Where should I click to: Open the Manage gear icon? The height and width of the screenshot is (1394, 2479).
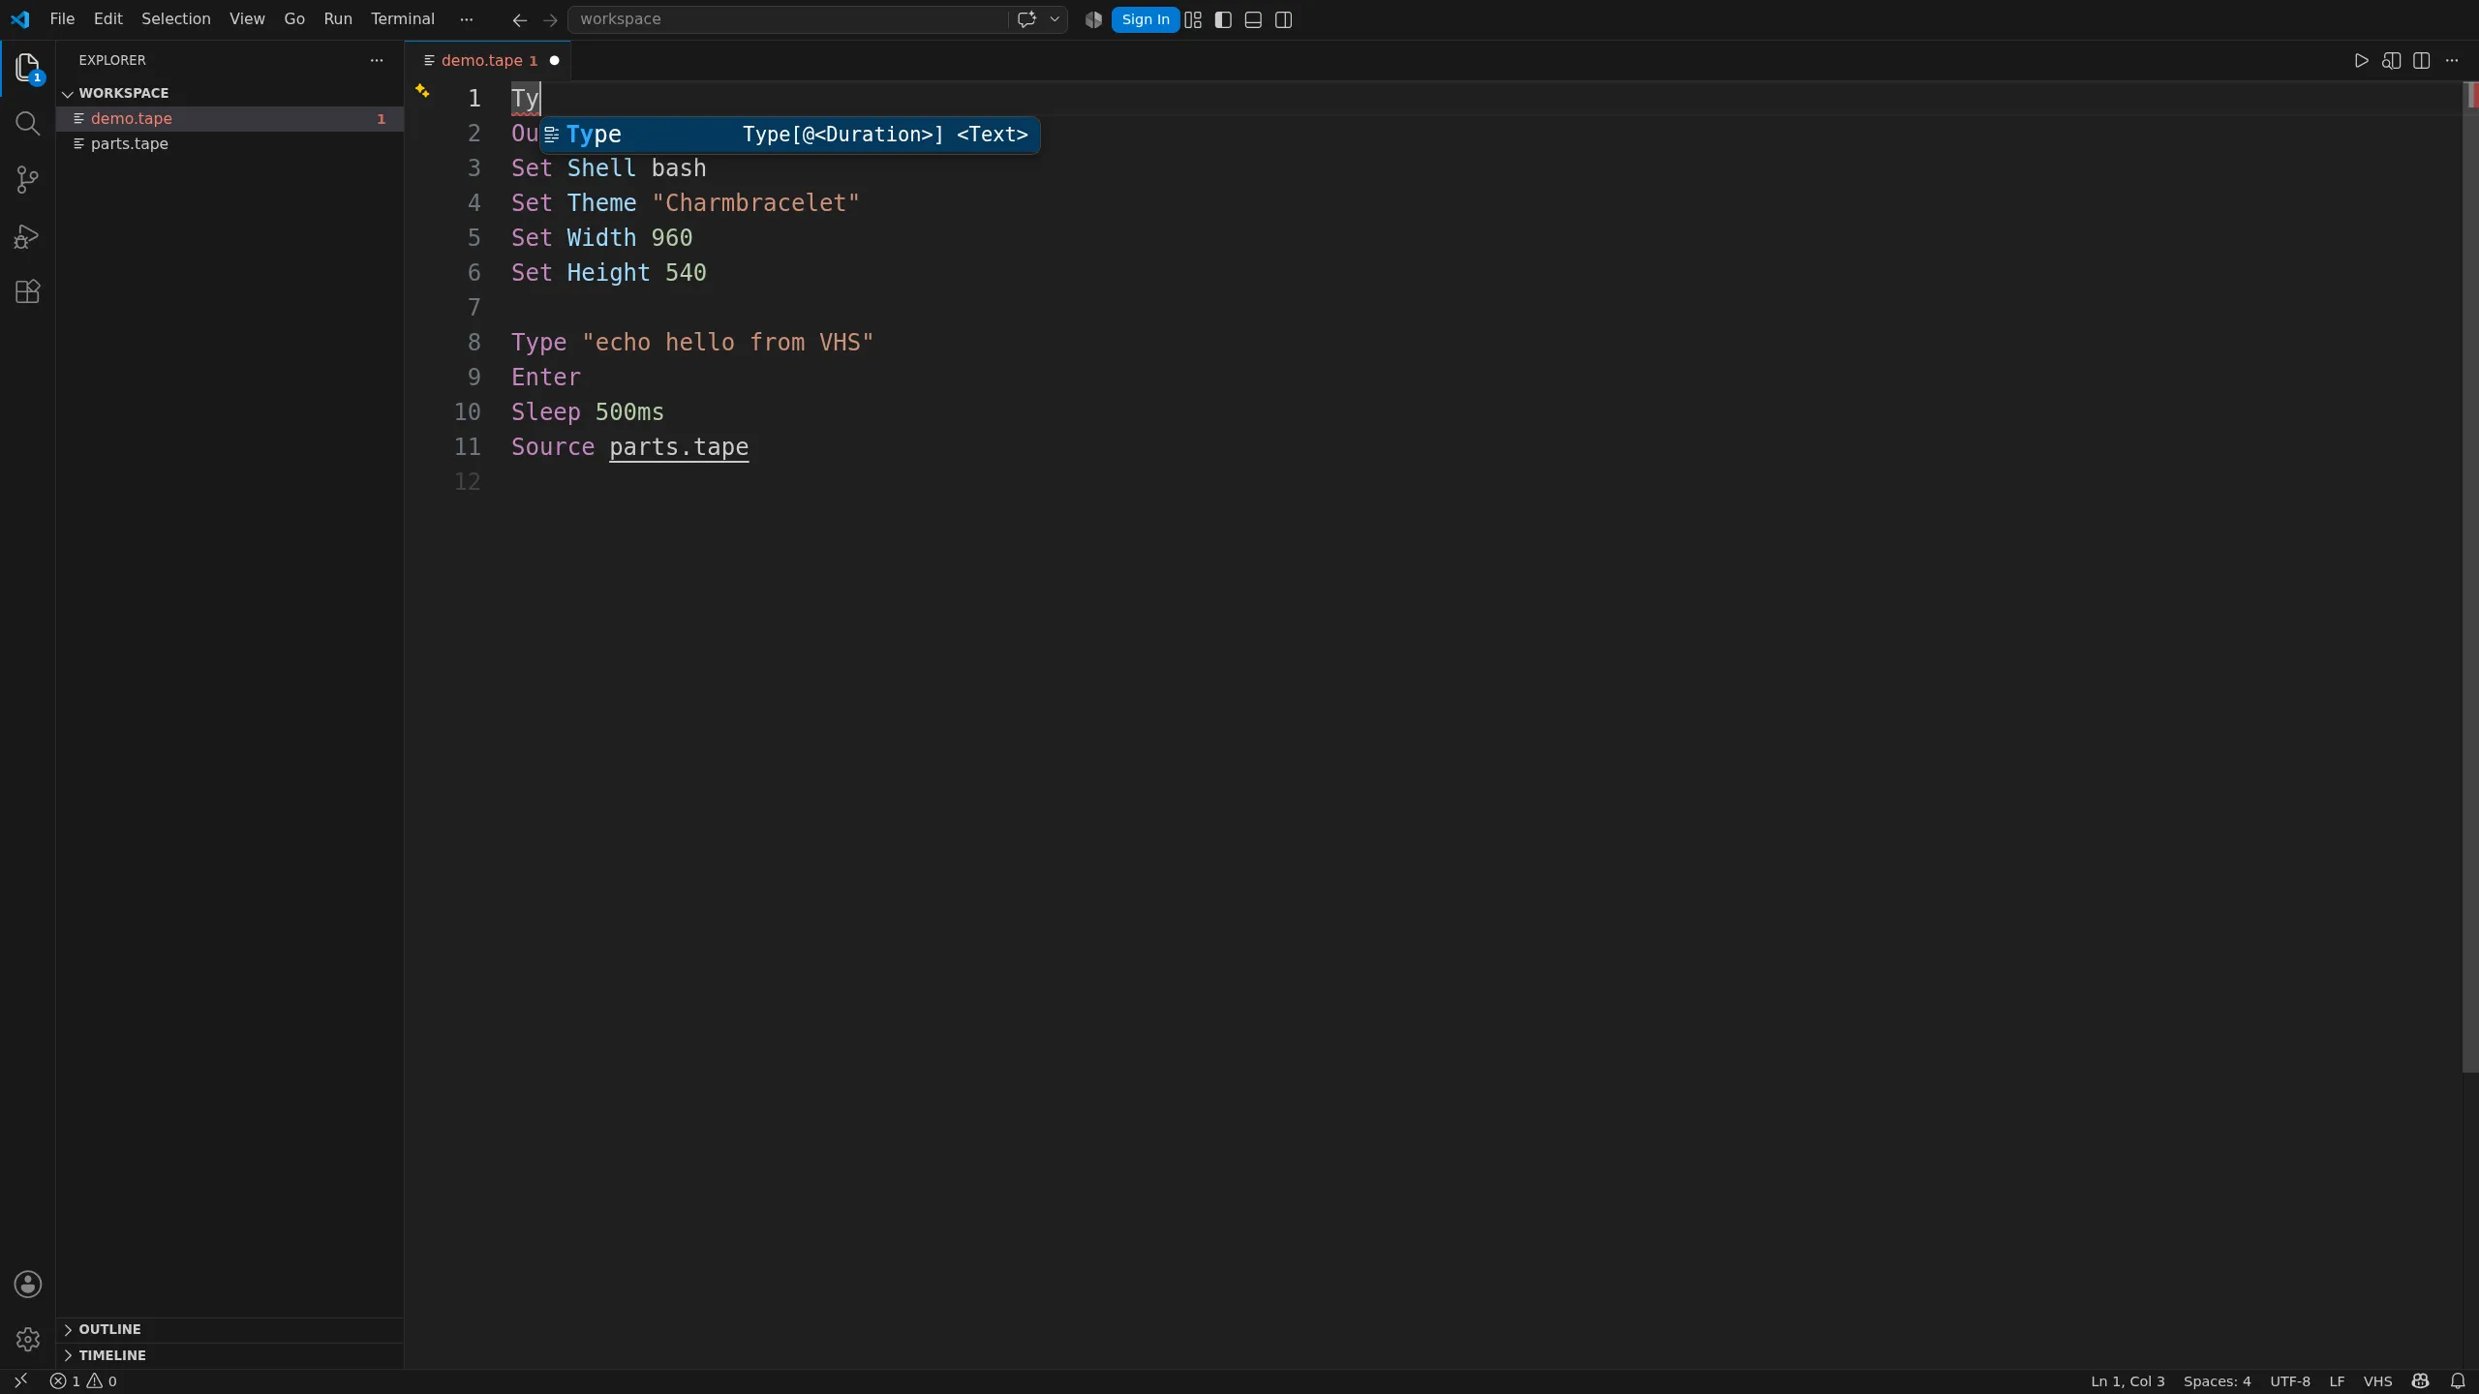pyautogui.click(x=27, y=1339)
